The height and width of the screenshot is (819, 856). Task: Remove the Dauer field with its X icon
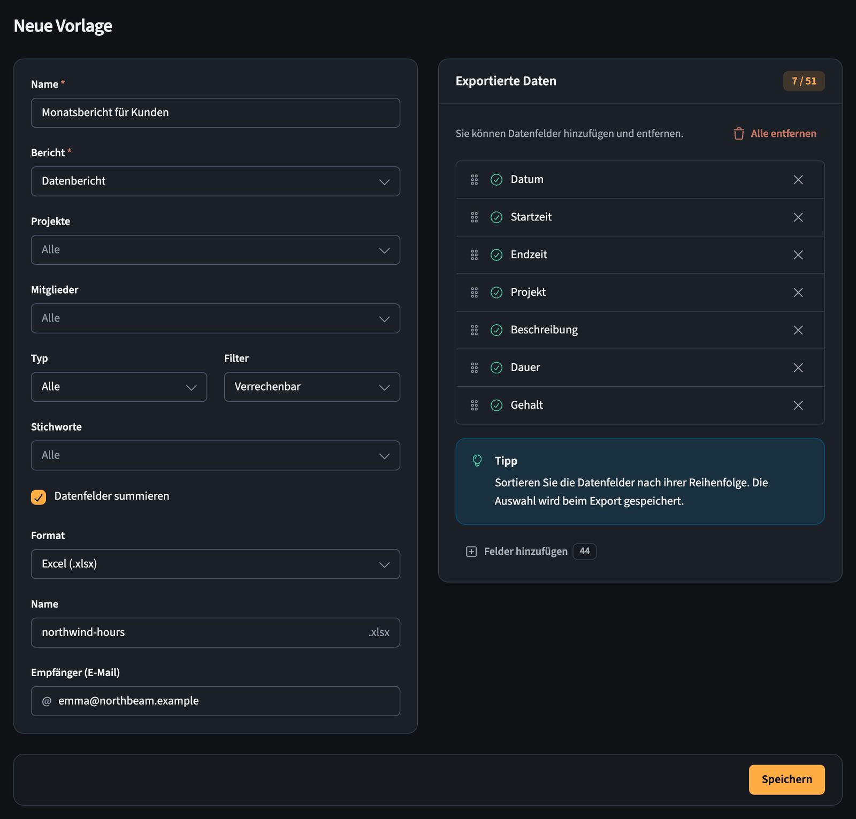(x=798, y=368)
